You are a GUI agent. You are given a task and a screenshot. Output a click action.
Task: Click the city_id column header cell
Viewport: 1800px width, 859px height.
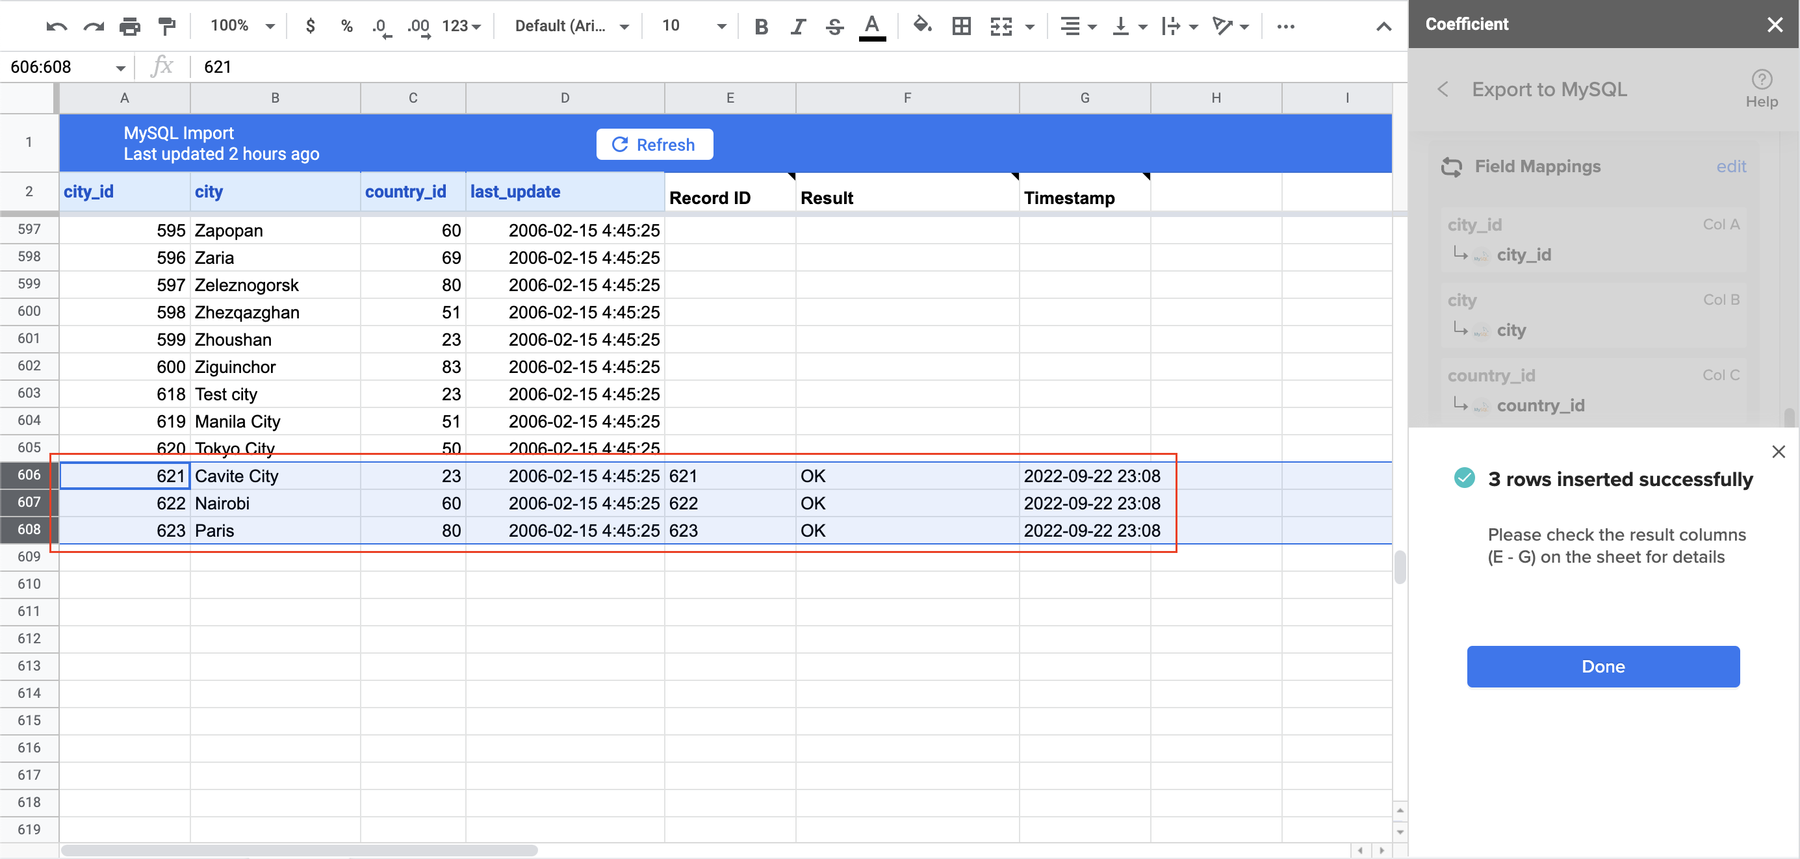[124, 192]
